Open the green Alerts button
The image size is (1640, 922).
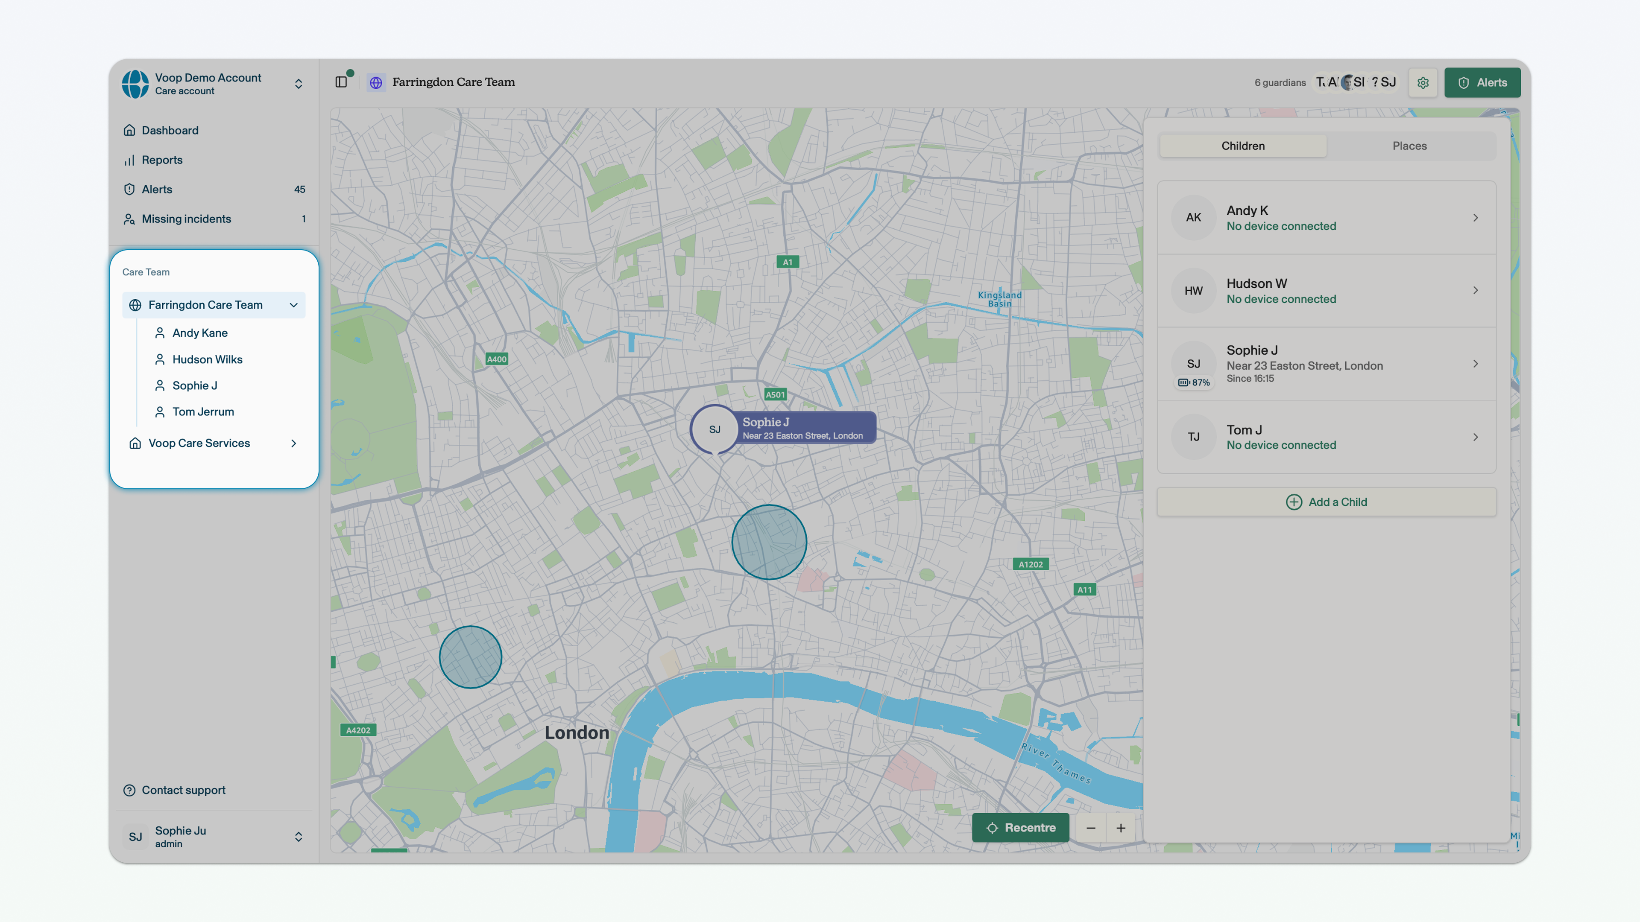1482,83
